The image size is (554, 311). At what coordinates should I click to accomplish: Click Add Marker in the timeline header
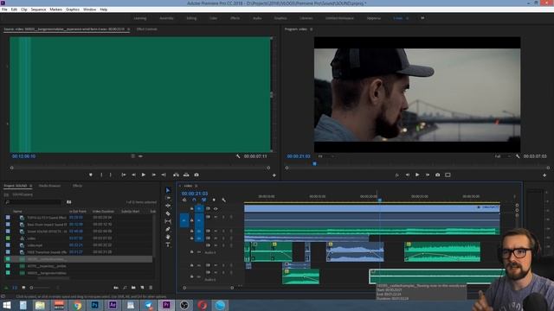(214, 200)
